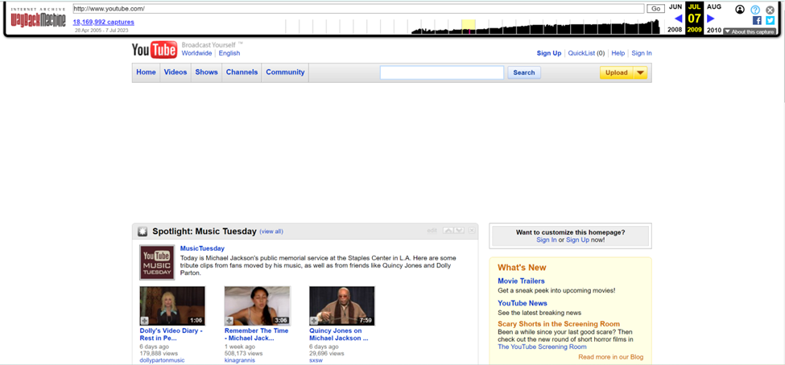Add Quincy Jones video to QuickList
Viewport: 785px width, 365px height.
314,321
